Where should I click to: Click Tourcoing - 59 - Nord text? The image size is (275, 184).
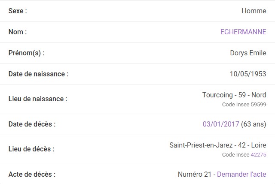tap(234, 95)
